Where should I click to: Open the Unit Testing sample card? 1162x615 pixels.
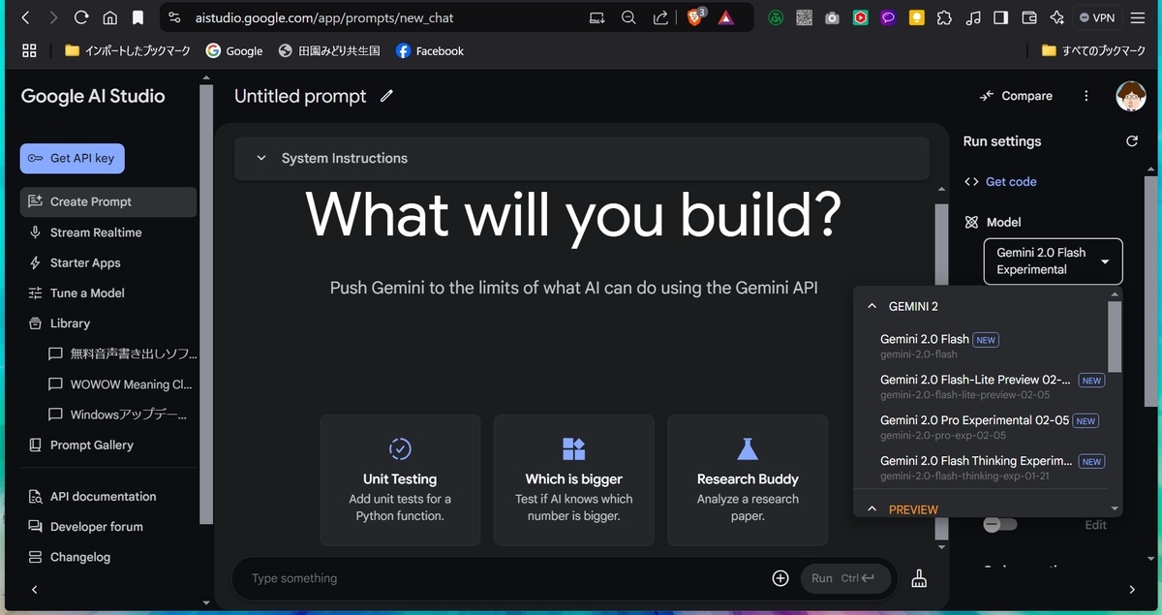coord(400,480)
